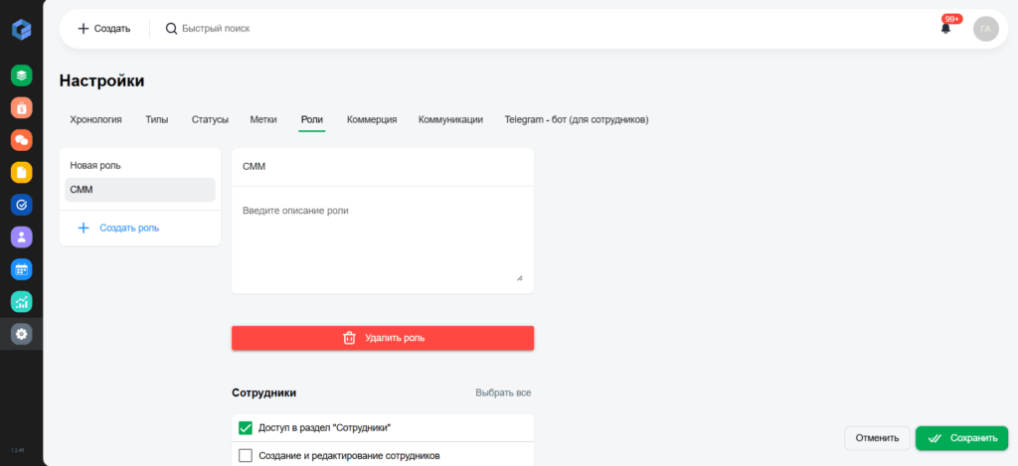
Task: Switch to the Статусы tab
Action: (x=210, y=119)
